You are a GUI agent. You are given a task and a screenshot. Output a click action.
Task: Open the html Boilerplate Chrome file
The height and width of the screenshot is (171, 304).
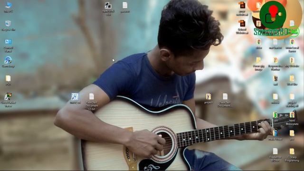[x=292, y=119]
